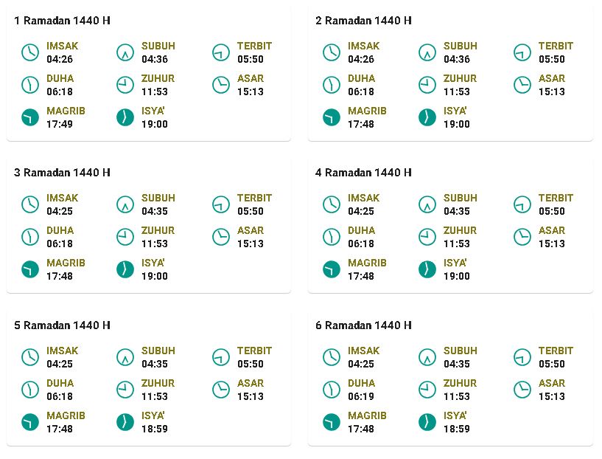Image resolution: width=602 pixels, height=459 pixels.
Task: Click Magrib time 17:49 on 1 Ramadan
Action: (x=60, y=124)
